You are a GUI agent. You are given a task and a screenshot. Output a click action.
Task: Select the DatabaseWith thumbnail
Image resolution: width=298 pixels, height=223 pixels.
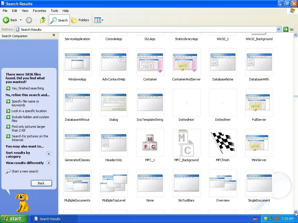coord(259,62)
